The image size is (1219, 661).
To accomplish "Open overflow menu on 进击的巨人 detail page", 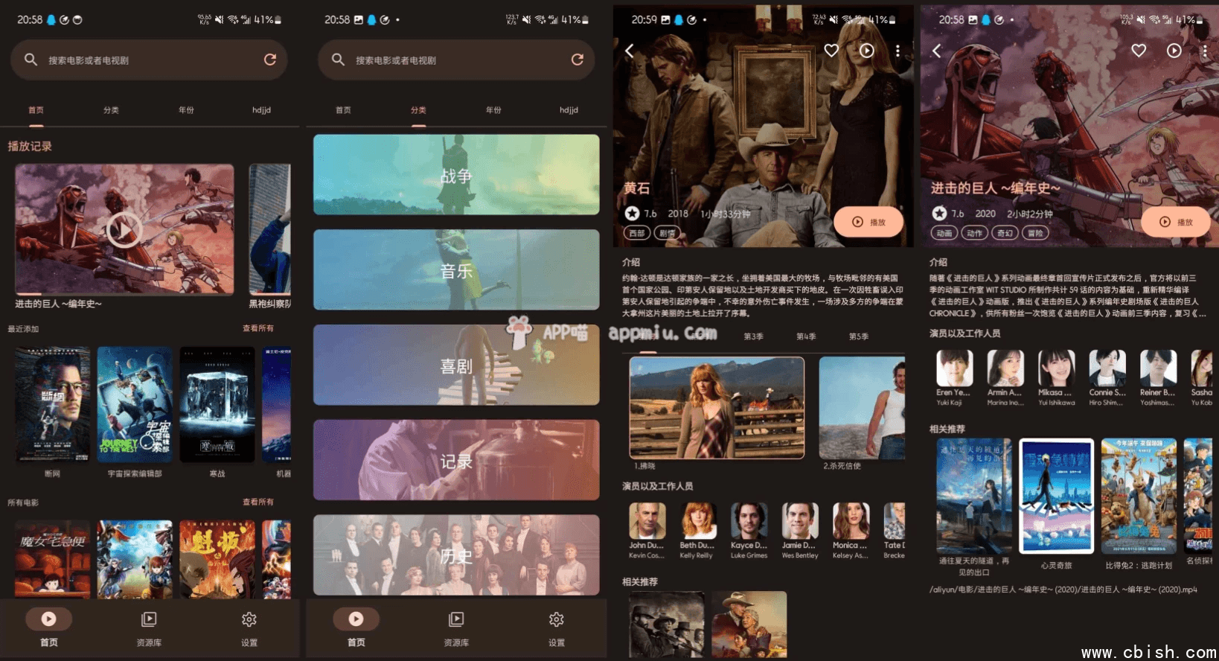I will pyautogui.click(x=1204, y=51).
